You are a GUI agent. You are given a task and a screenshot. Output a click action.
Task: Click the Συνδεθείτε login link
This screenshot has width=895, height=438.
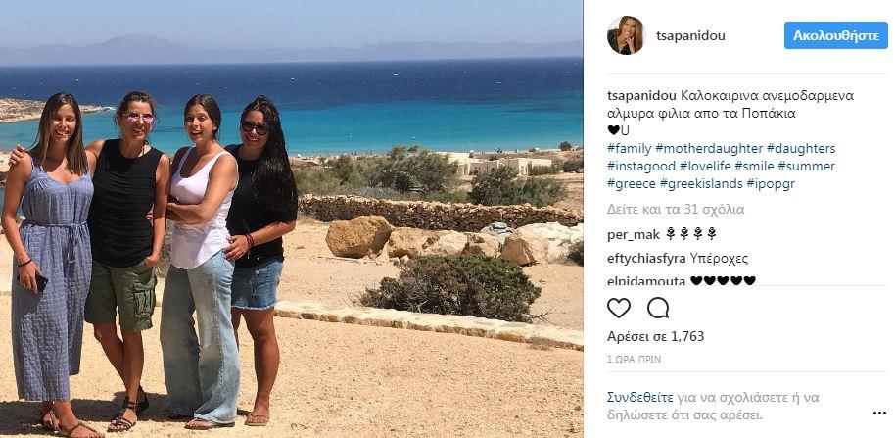tap(640, 397)
